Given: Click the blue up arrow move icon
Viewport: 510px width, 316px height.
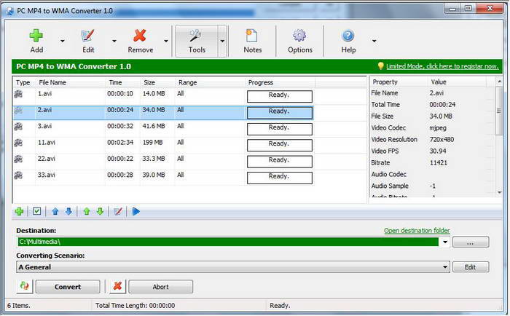Looking at the screenshot, I should click(55, 212).
